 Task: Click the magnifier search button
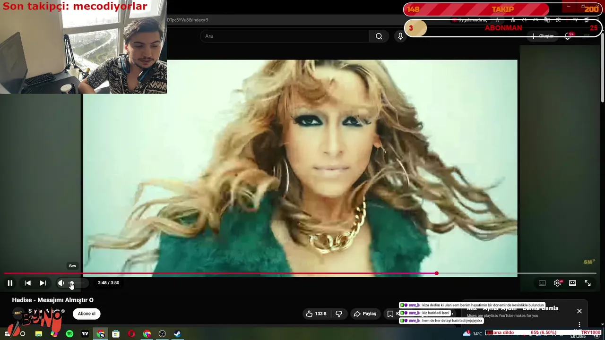(x=379, y=36)
